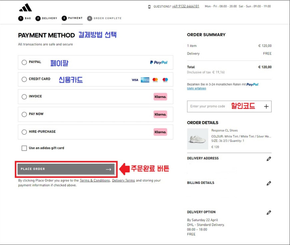Click the Klarna badge in Pay Now row
The width and height of the screenshot is (290, 245).
click(x=160, y=114)
